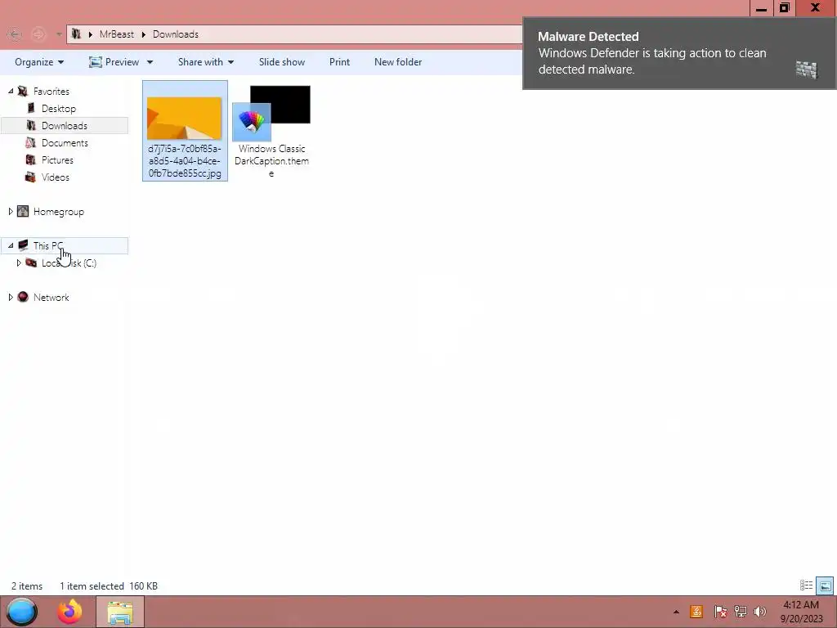Expand the Homegroup node

click(x=11, y=212)
